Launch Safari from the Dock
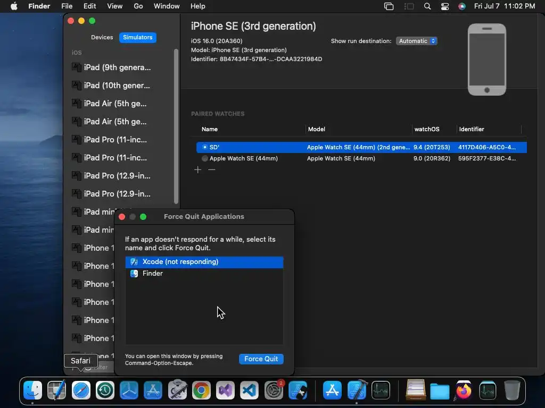545x408 pixels. (x=81, y=390)
